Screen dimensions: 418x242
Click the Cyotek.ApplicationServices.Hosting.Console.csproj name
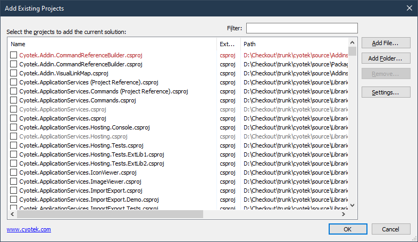tap(85, 127)
